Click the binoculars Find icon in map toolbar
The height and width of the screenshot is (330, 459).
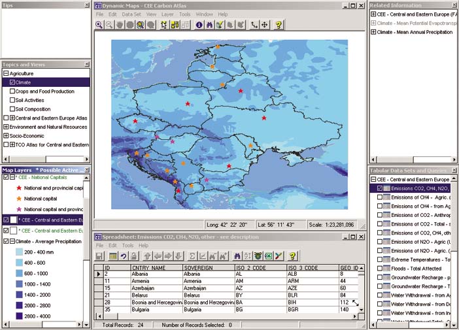tap(209, 25)
